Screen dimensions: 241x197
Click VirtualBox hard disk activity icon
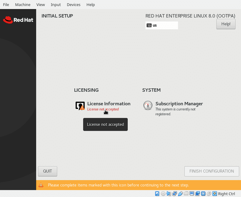tap(157, 193)
